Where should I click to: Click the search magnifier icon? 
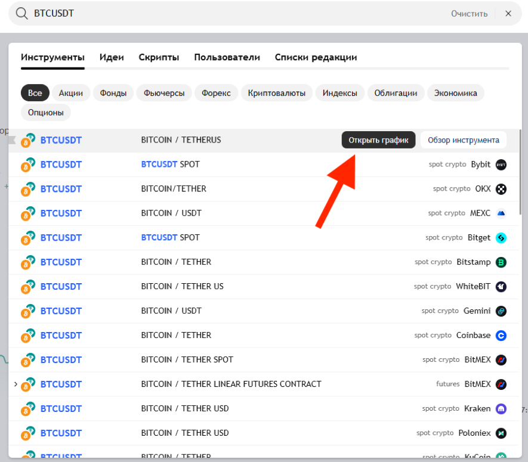pos(22,14)
